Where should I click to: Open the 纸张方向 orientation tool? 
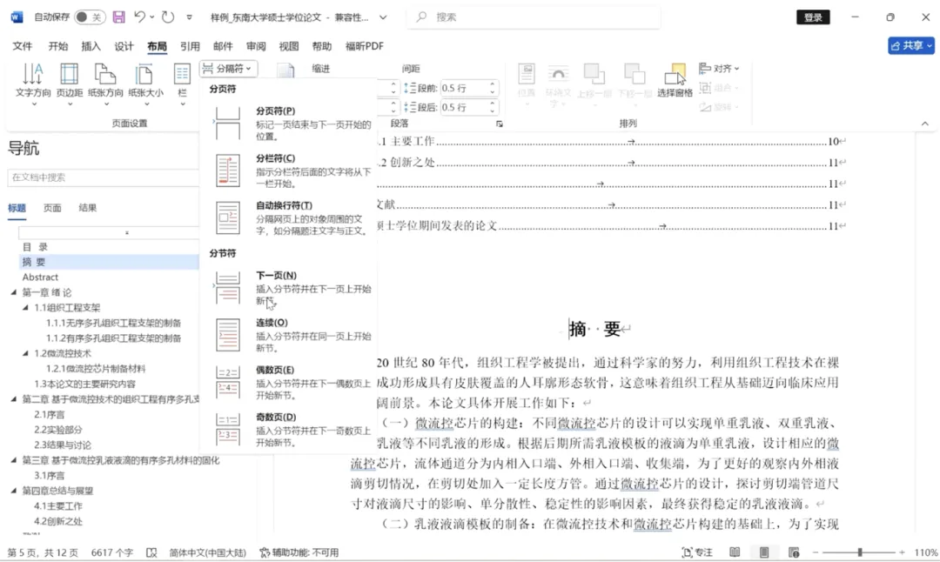105,84
